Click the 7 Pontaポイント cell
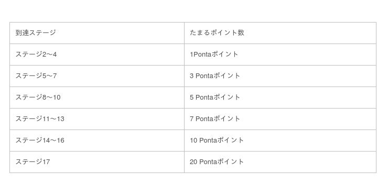Viewport: 388px width, 194px height. click(x=280, y=119)
